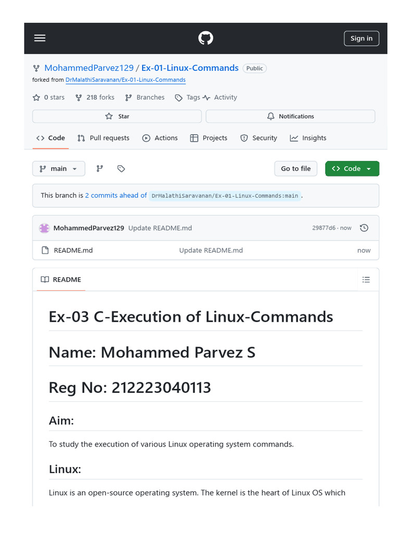The height and width of the screenshot is (533, 400).
Task: Switch to Projects tab
Action: (208, 138)
